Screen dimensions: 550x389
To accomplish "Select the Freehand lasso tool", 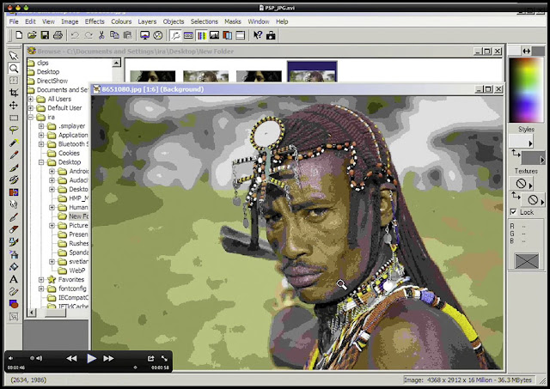I will tap(14, 130).
